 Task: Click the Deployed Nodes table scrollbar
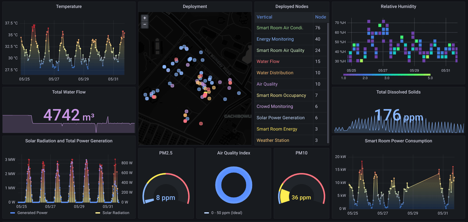tap(328, 83)
